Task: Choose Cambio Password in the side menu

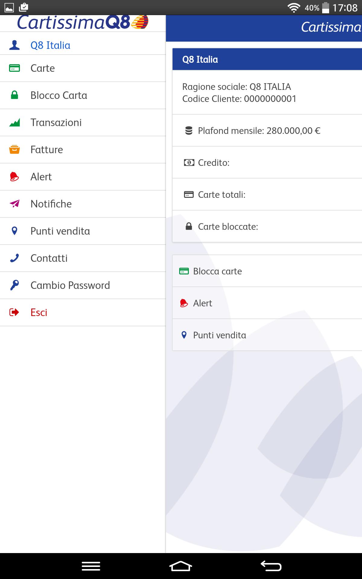Action: coord(83,286)
